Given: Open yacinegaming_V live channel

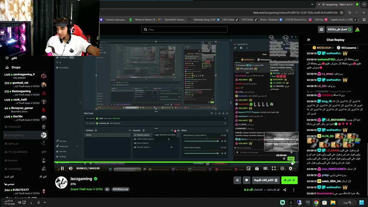Looking at the screenshot, I should [25, 76].
